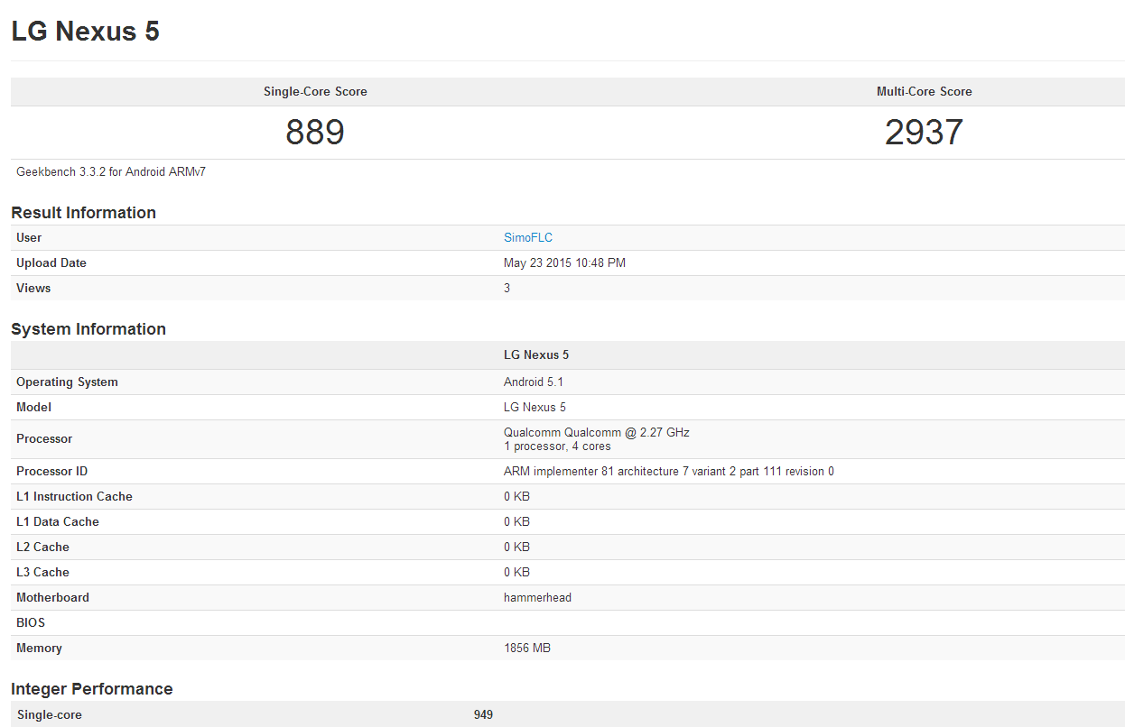Open the SimoFLC user profile link
This screenshot has height=727, width=1125.
pos(528,238)
